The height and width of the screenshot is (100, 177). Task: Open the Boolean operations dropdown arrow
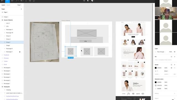[94, 1]
